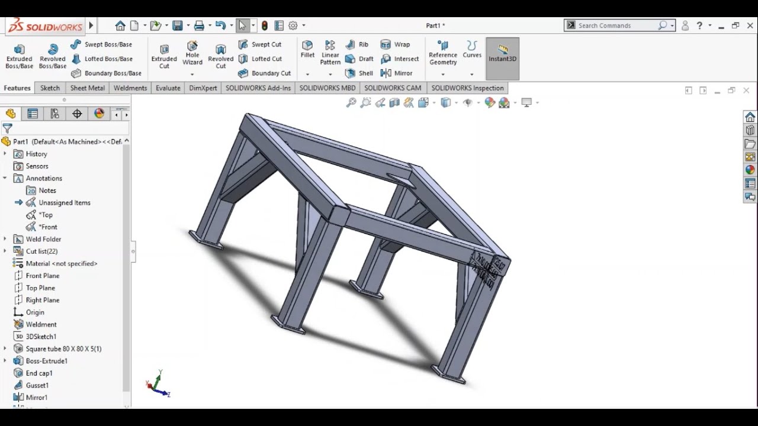Click the Draft tool
The height and width of the screenshot is (426, 758).
coord(359,59)
